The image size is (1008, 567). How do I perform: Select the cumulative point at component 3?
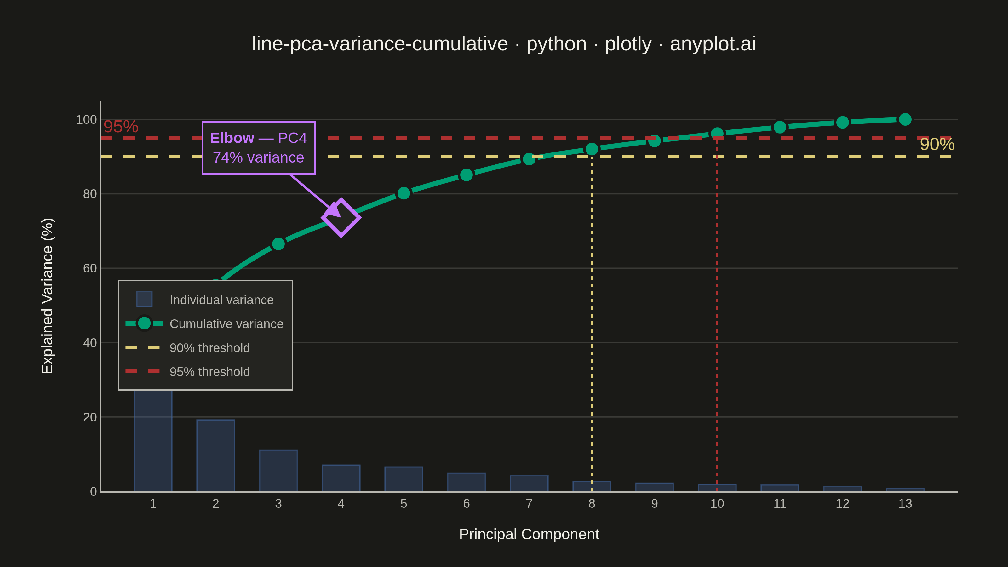coord(278,244)
